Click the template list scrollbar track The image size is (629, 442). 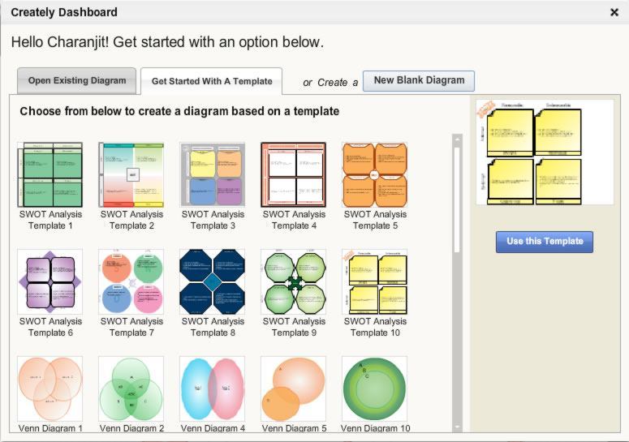click(457, 341)
